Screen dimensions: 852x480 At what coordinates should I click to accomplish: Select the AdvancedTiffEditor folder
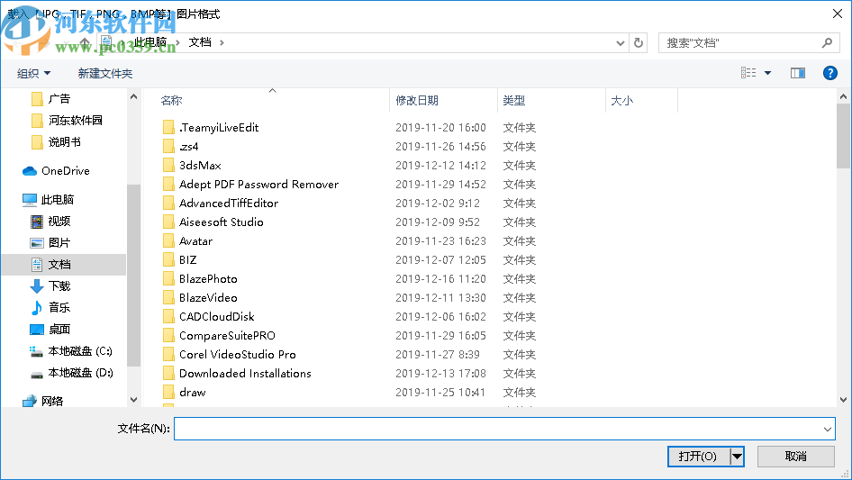coord(221,204)
